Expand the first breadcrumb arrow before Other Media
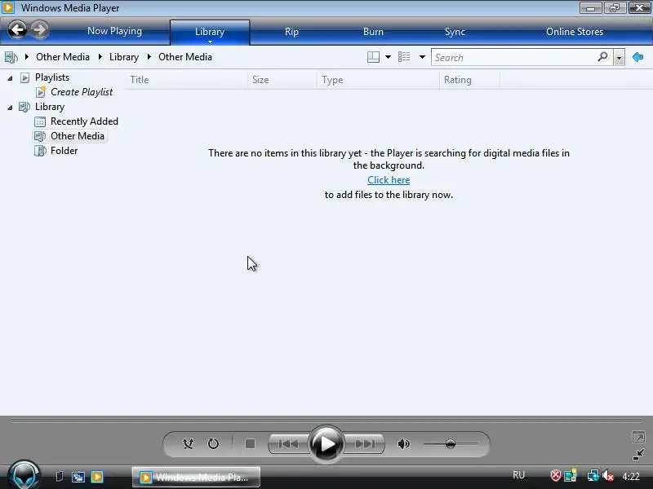The height and width of the screenshot is (489, 653). coord(27,56)
